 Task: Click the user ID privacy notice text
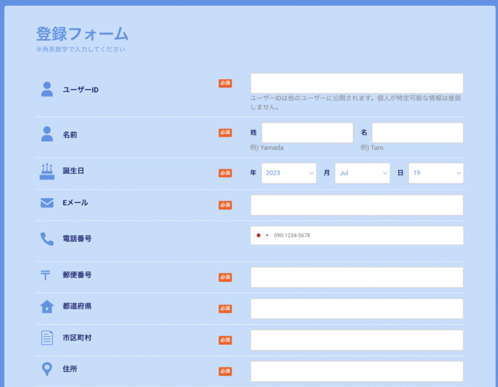point(356,102)
